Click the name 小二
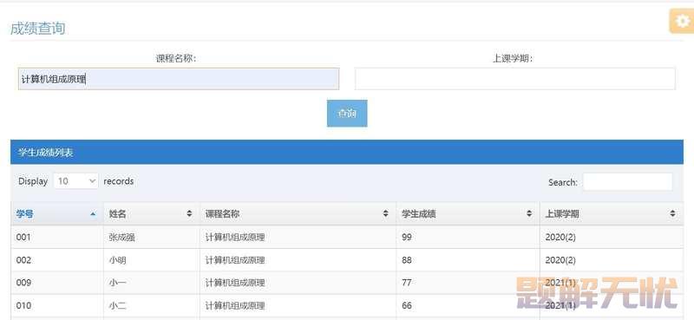The image size is (694, 320). (117, 306)
